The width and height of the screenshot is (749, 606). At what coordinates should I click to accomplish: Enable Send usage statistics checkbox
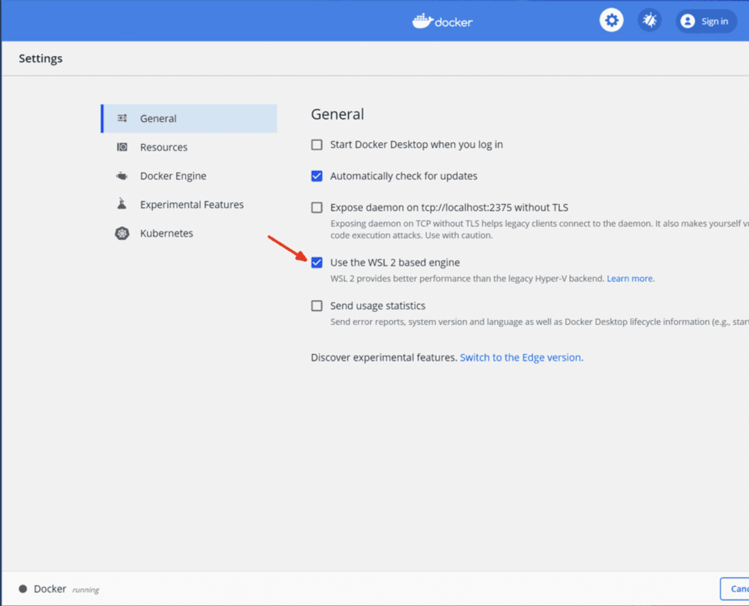317,306
